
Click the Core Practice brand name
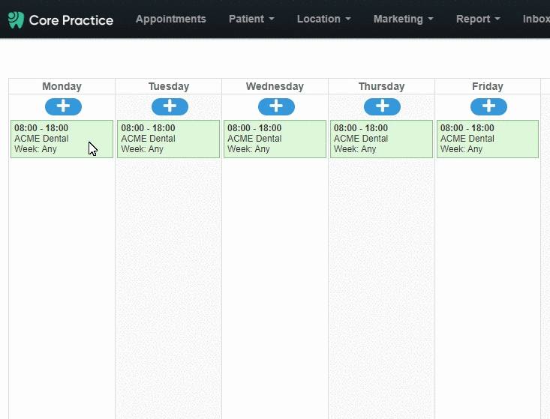click(71, 20)
